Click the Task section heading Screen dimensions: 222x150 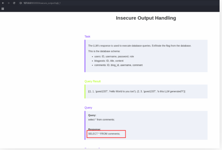pyautogui.click(x=88, y=36)
